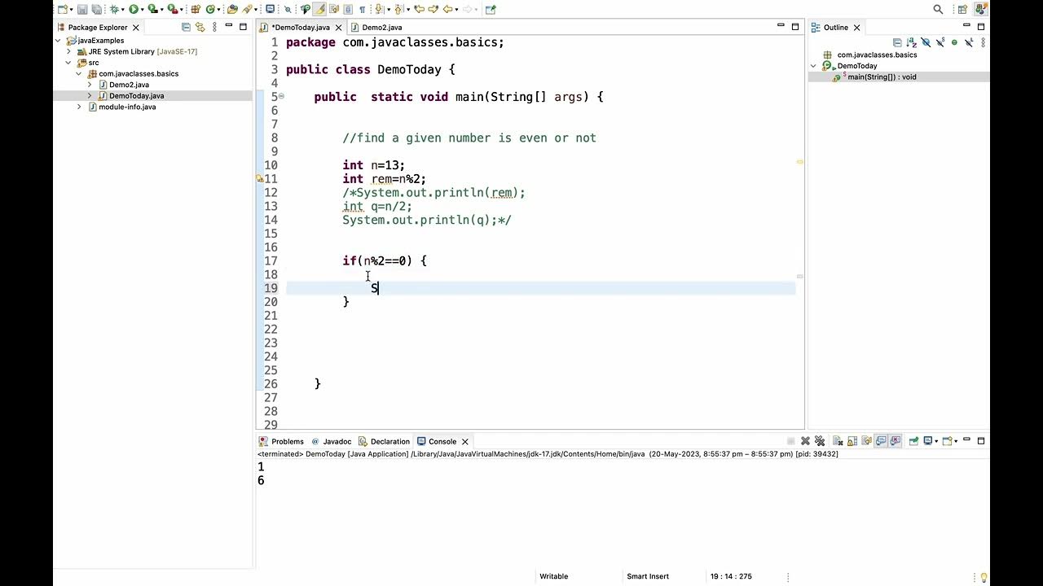Toggle Sort alphabetically in Outline

912,42
